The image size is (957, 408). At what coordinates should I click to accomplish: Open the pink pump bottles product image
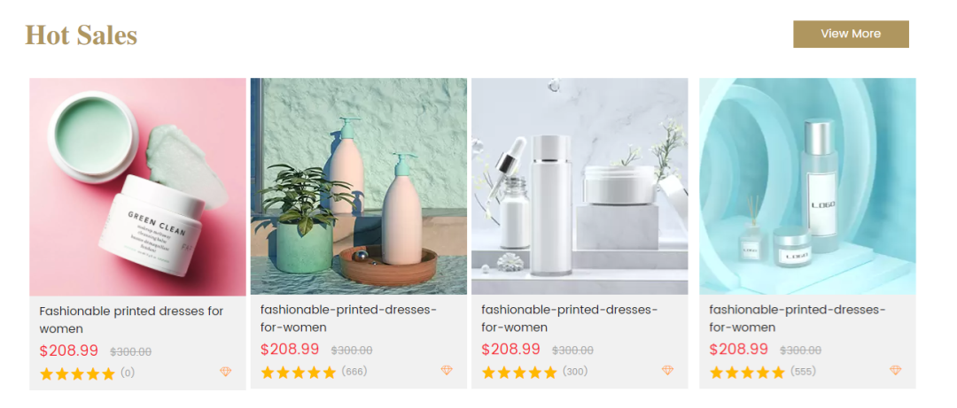359,186
